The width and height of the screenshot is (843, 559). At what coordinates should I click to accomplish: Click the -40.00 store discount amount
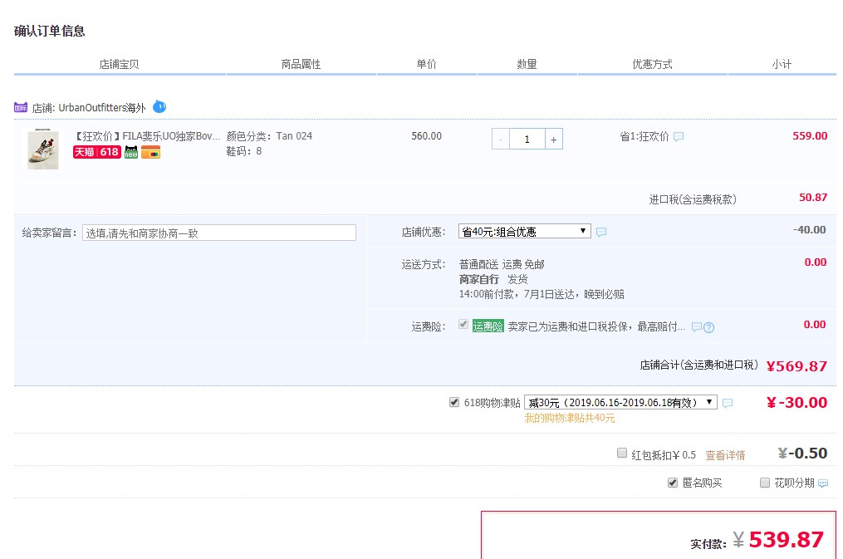[810, 229]
